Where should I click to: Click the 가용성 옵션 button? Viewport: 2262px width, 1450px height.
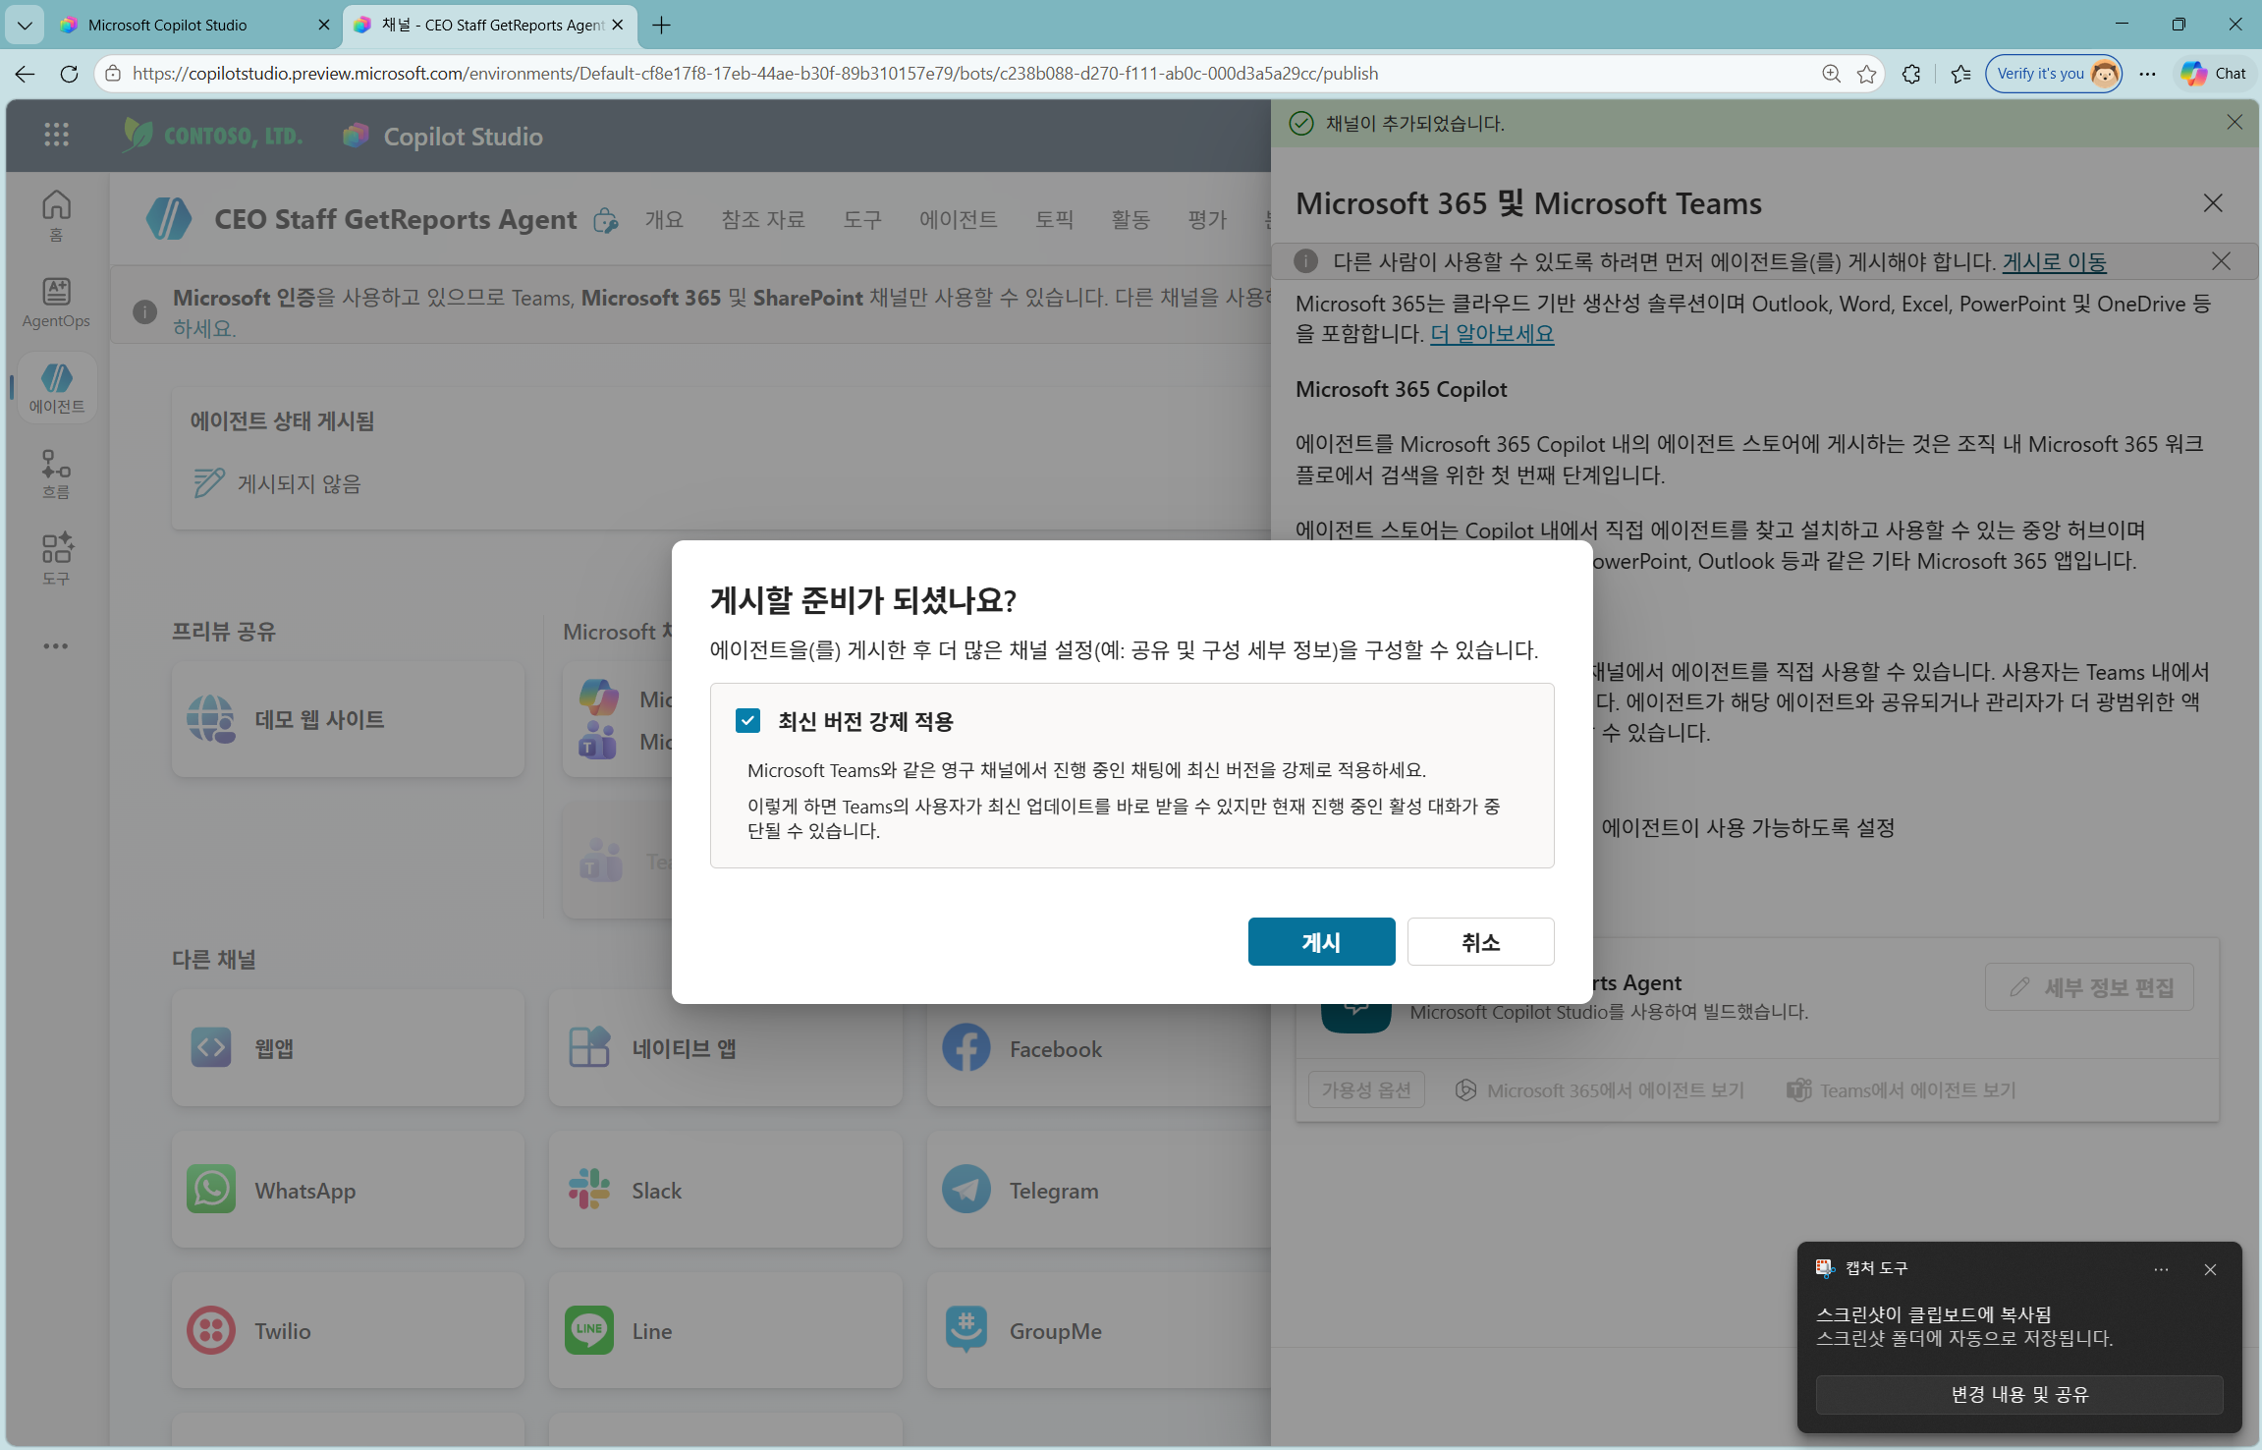pos(1366,1089)
